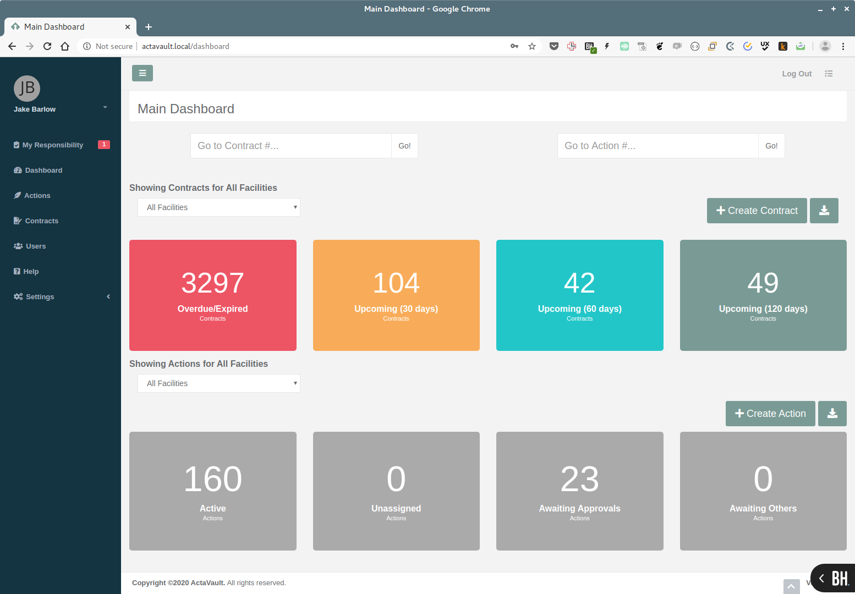Open the task list icon beside Log Out

[829, 74]
